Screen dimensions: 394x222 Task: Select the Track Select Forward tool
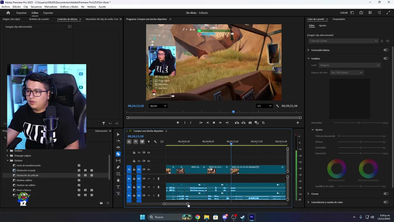tap(118, 141)
